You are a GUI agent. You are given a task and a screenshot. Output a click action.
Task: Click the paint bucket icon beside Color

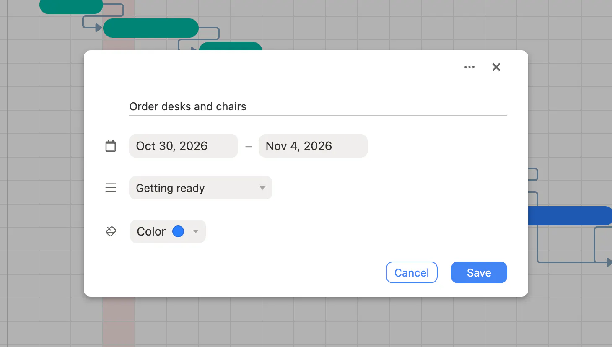(111, 231)
